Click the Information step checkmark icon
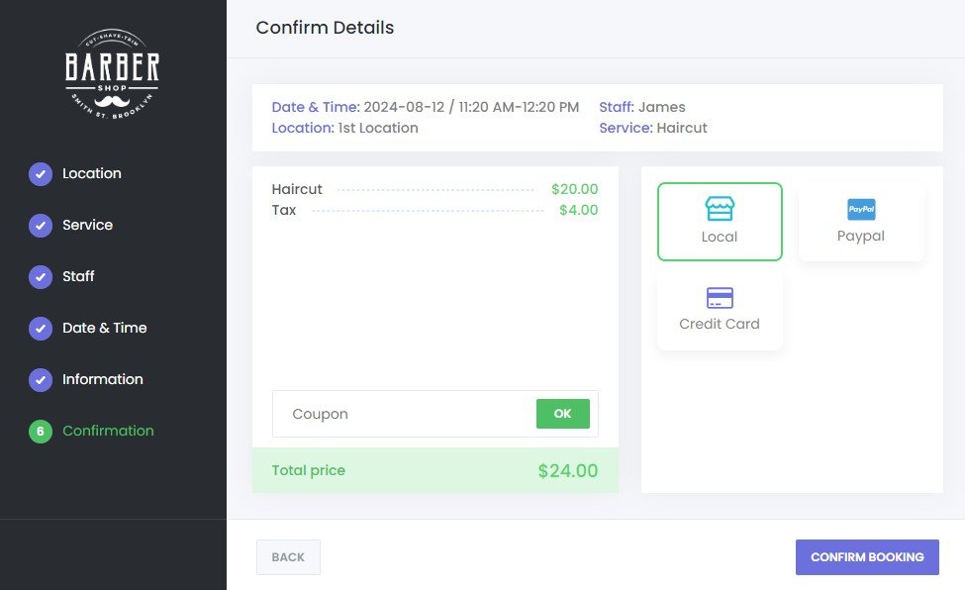 tap(40, 380)
